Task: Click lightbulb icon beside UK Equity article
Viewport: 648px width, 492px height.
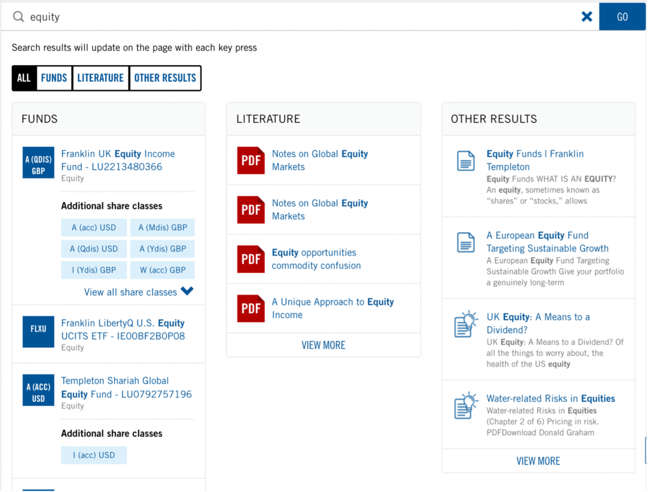Action: [466, 324]
